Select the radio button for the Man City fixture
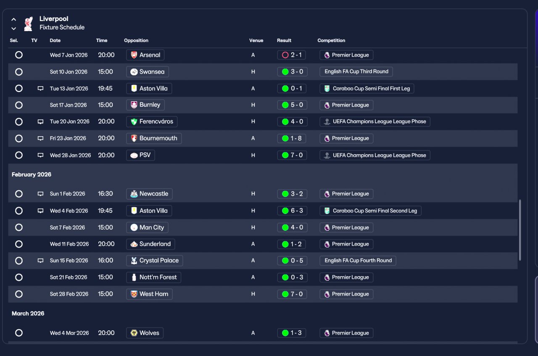Screen dimensions: 538x356 tap(18, 227)
